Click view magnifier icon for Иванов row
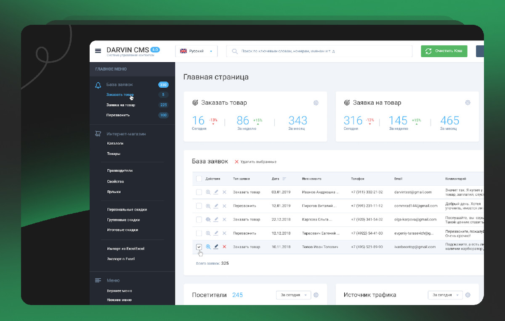505x321 pixels. (208, 192)
